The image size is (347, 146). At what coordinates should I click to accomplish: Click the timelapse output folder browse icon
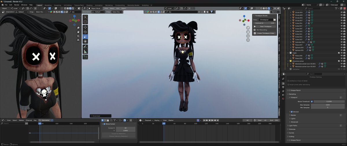[x=274, y=20]
